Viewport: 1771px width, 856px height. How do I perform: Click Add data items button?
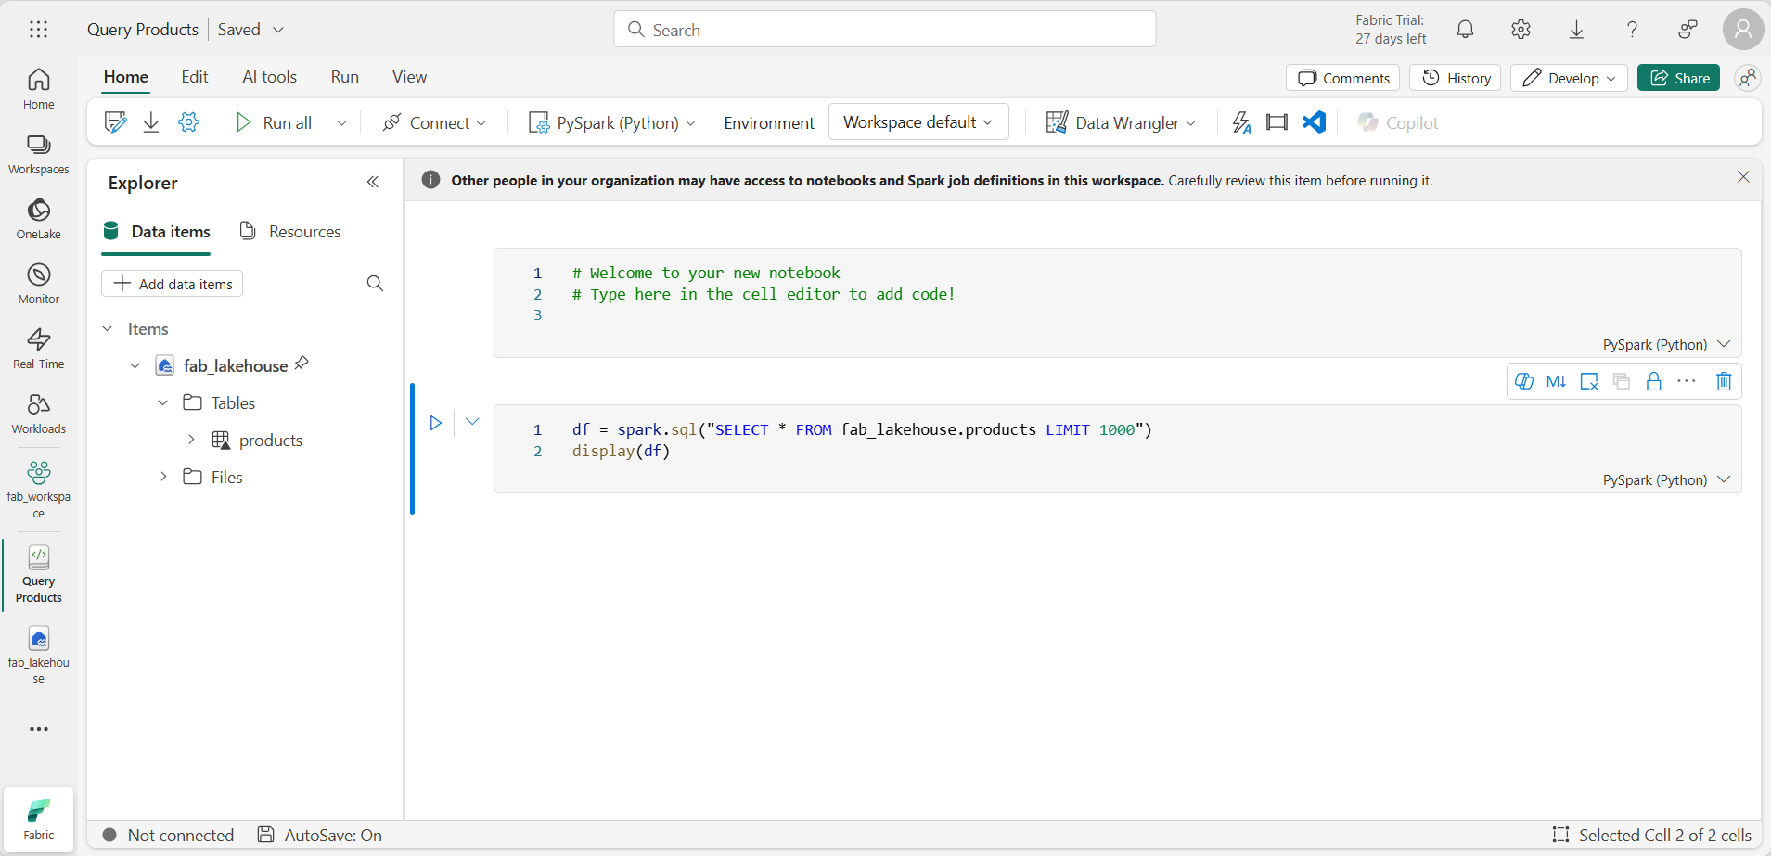pos(172,284)
